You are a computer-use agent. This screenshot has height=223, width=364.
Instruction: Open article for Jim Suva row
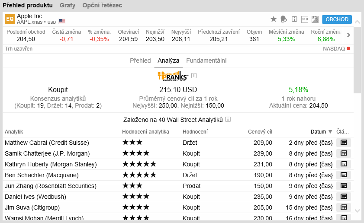coord(344,207)
